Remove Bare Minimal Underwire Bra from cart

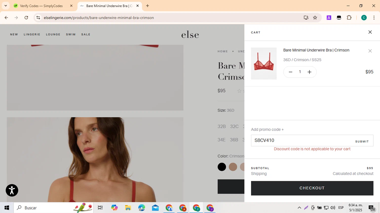(370, 51)
